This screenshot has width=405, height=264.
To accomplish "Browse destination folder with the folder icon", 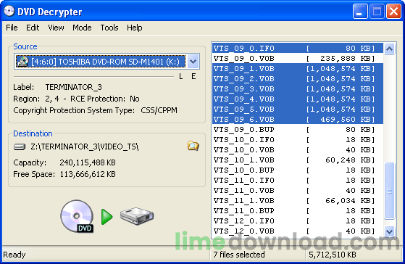I will pyautogui.click(x=193, y=146).
